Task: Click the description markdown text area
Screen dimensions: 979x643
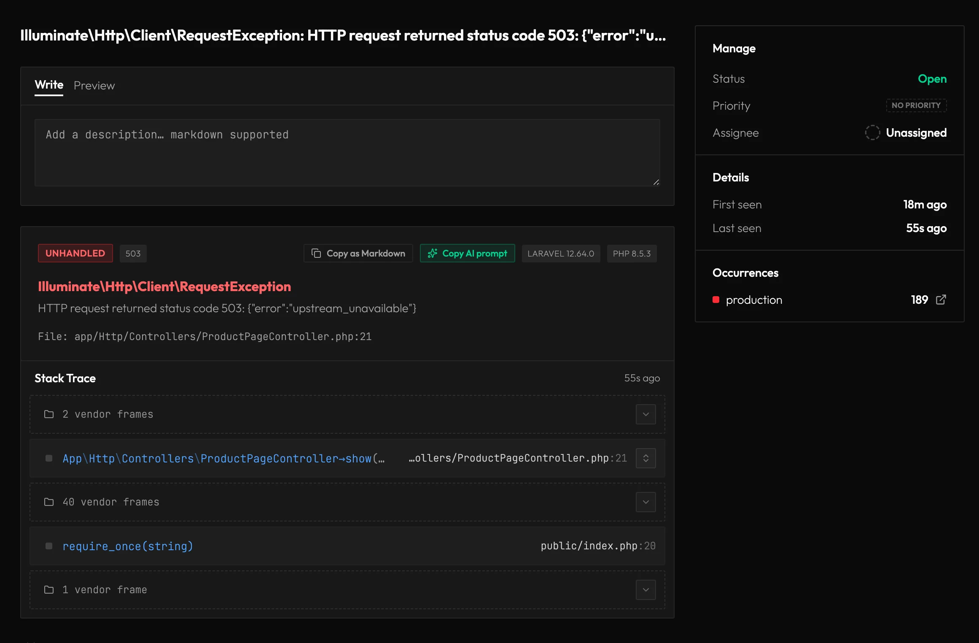Action: pos(347,152)
